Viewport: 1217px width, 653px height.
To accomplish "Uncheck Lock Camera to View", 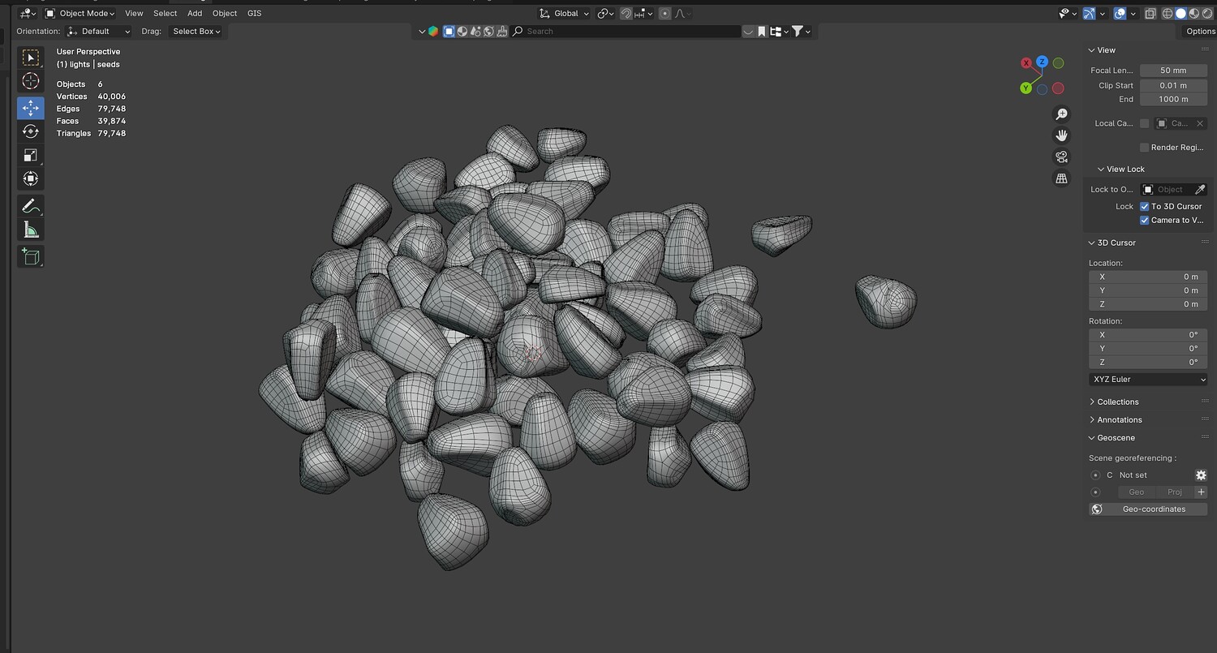I will pos(1145,221).
